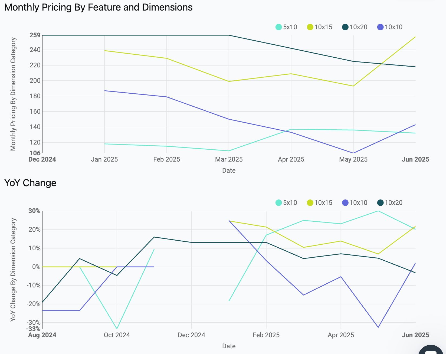Click the 5x10 legend dot in Monthly Pricing chart

coord(278,27)
